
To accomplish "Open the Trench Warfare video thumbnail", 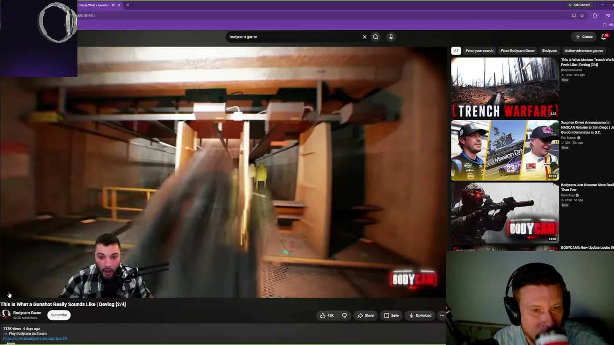I will pyautogui.click(x=505, y=88).
